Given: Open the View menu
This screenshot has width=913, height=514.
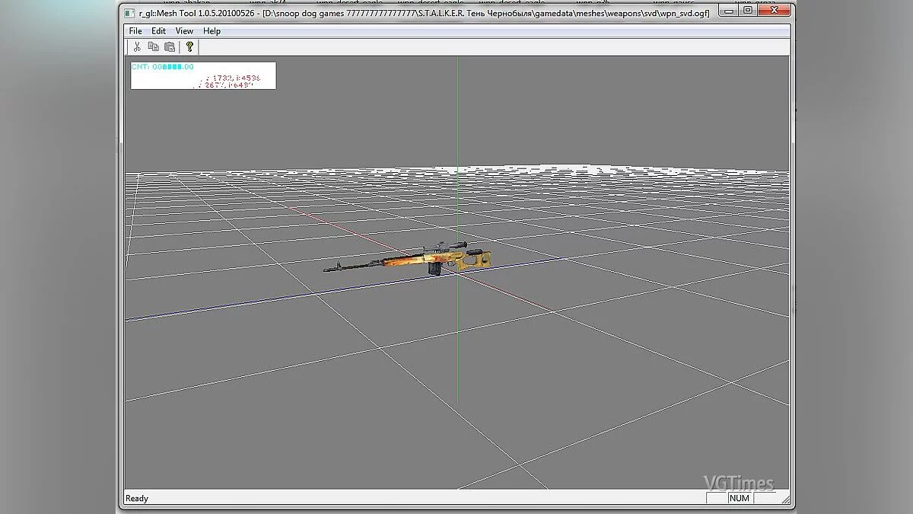Looking at the screenshot, I should click(x=184, y=30).
